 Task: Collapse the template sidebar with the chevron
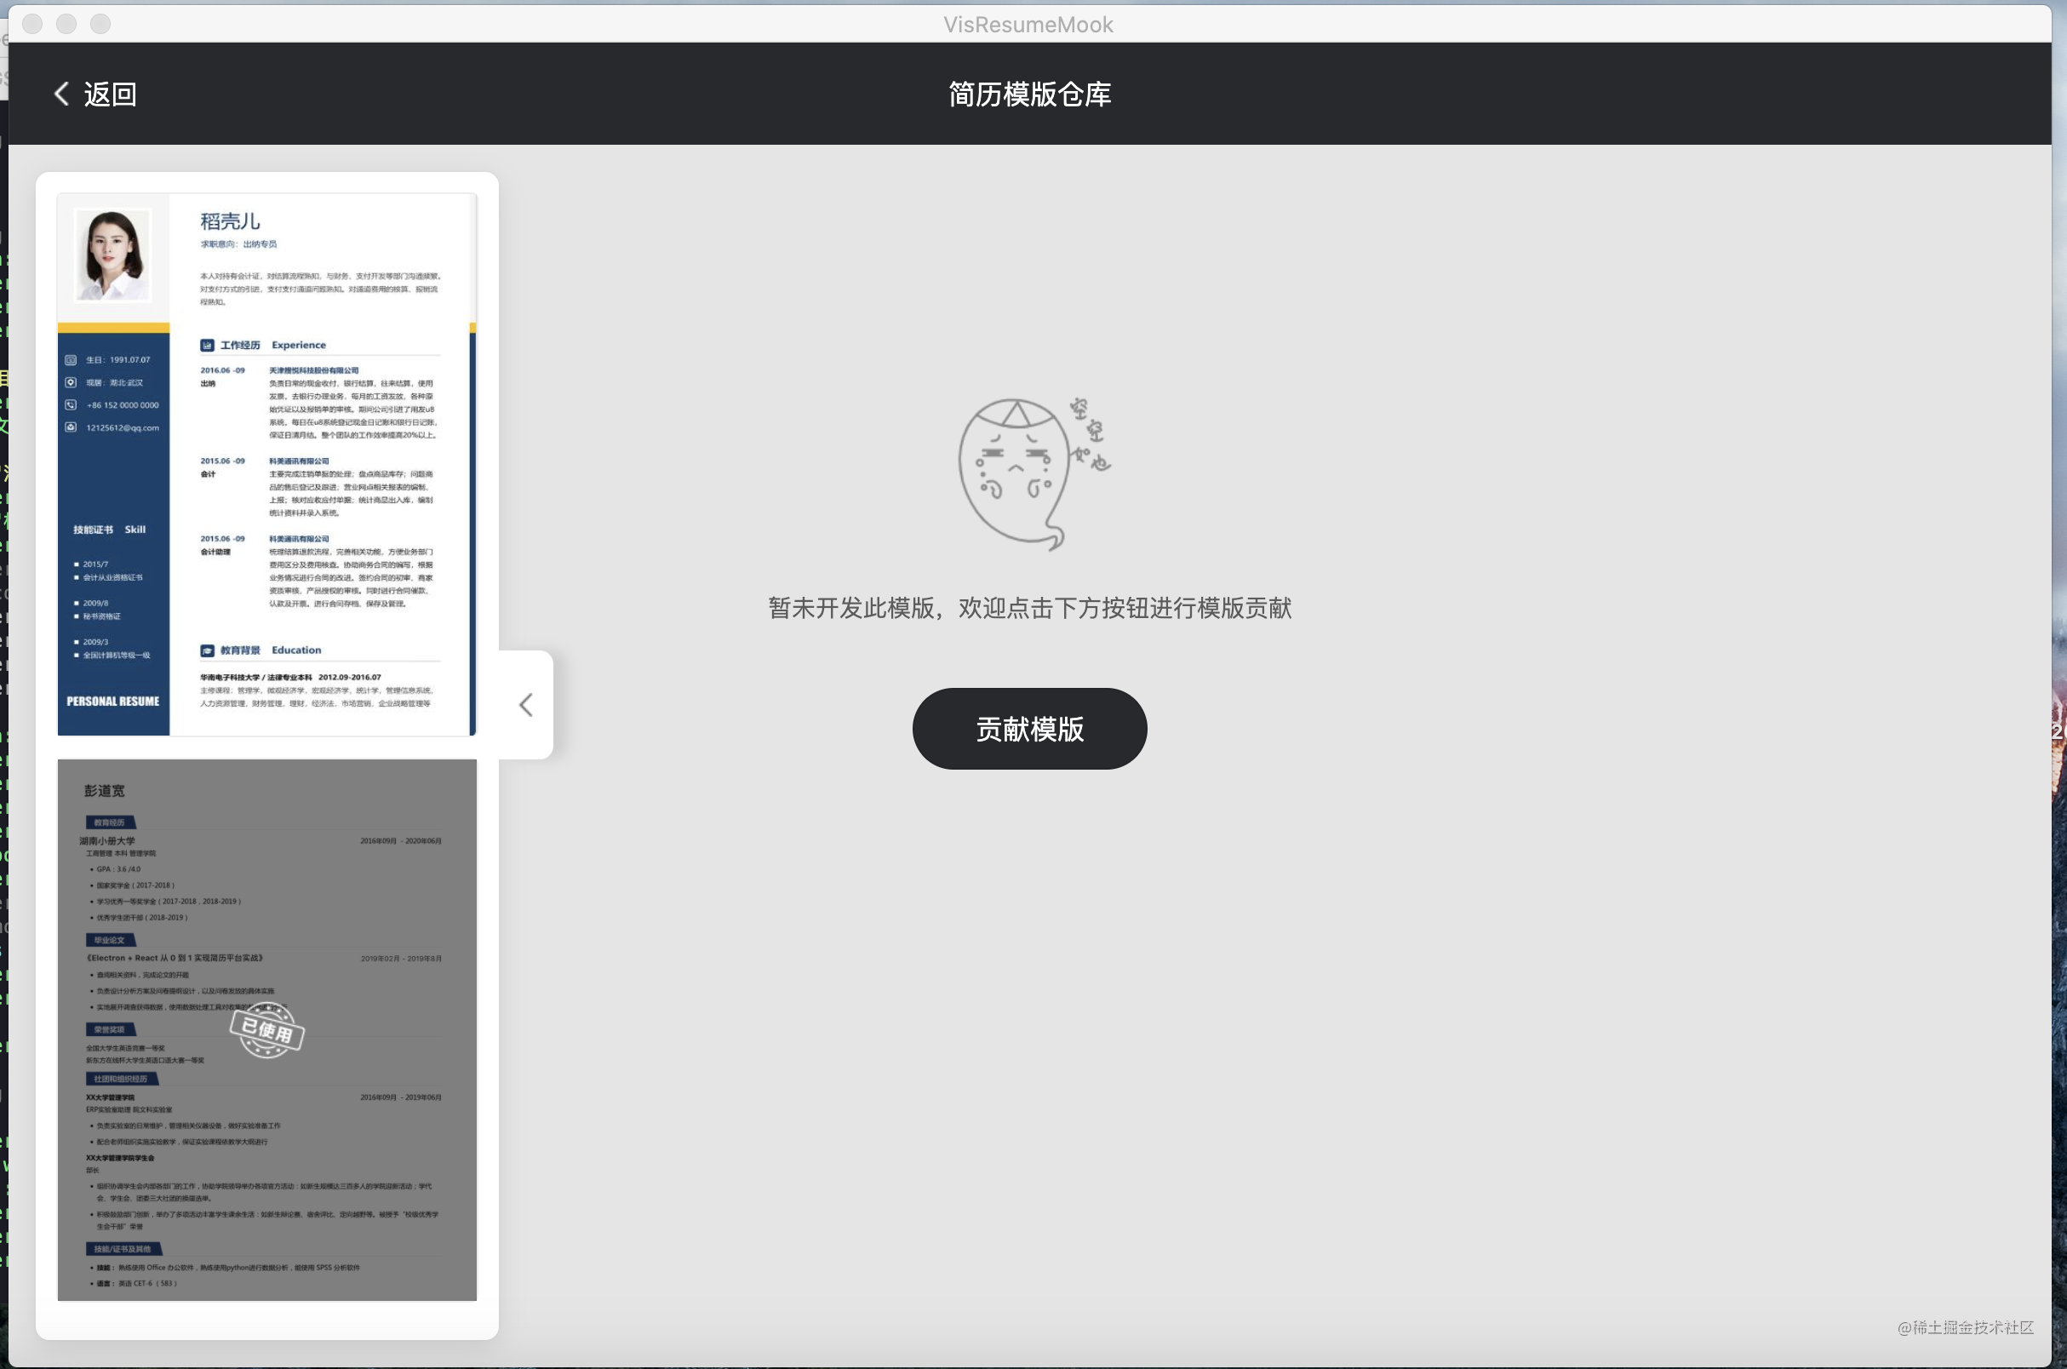525,705
